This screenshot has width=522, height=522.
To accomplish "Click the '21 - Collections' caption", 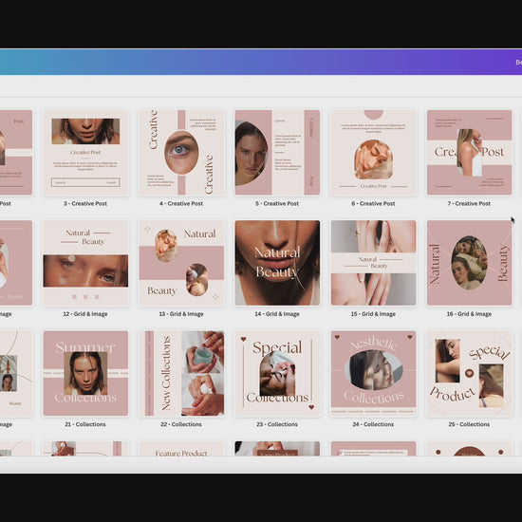I will tap(85, 424).
